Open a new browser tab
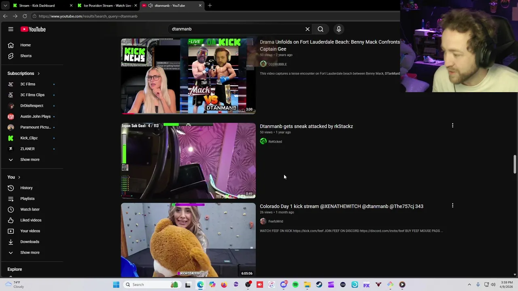518x291 pixels. point(210,6)
